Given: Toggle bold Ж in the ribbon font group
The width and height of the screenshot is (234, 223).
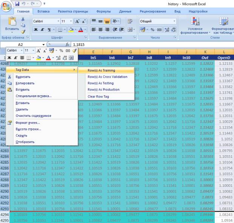Looking at the screenshot, I should point(36,29).
